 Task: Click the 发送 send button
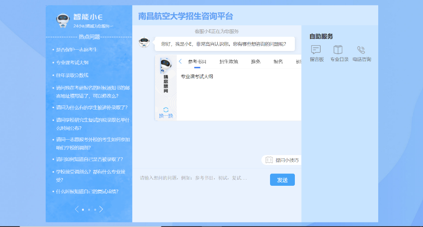(x=282, y=180)
